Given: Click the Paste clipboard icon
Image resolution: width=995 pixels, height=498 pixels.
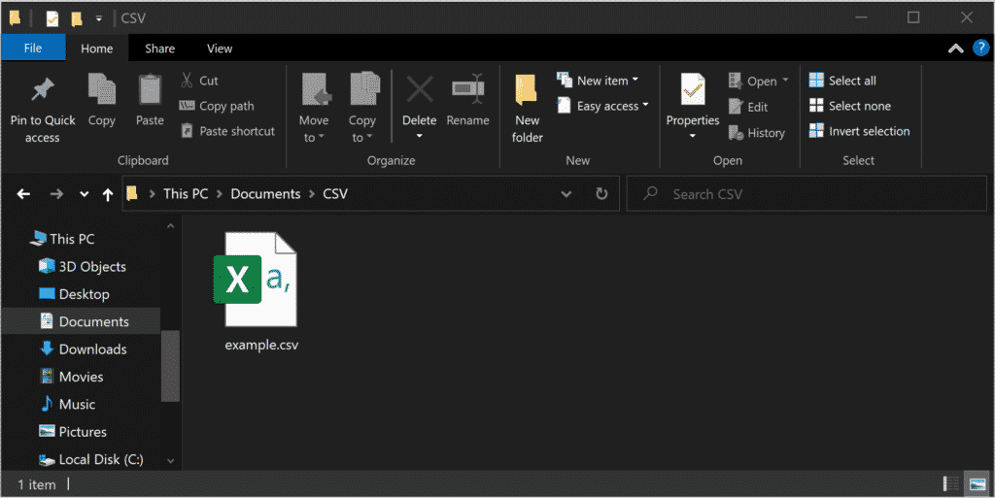Looking at the screenshot, I should coord(150,90).
